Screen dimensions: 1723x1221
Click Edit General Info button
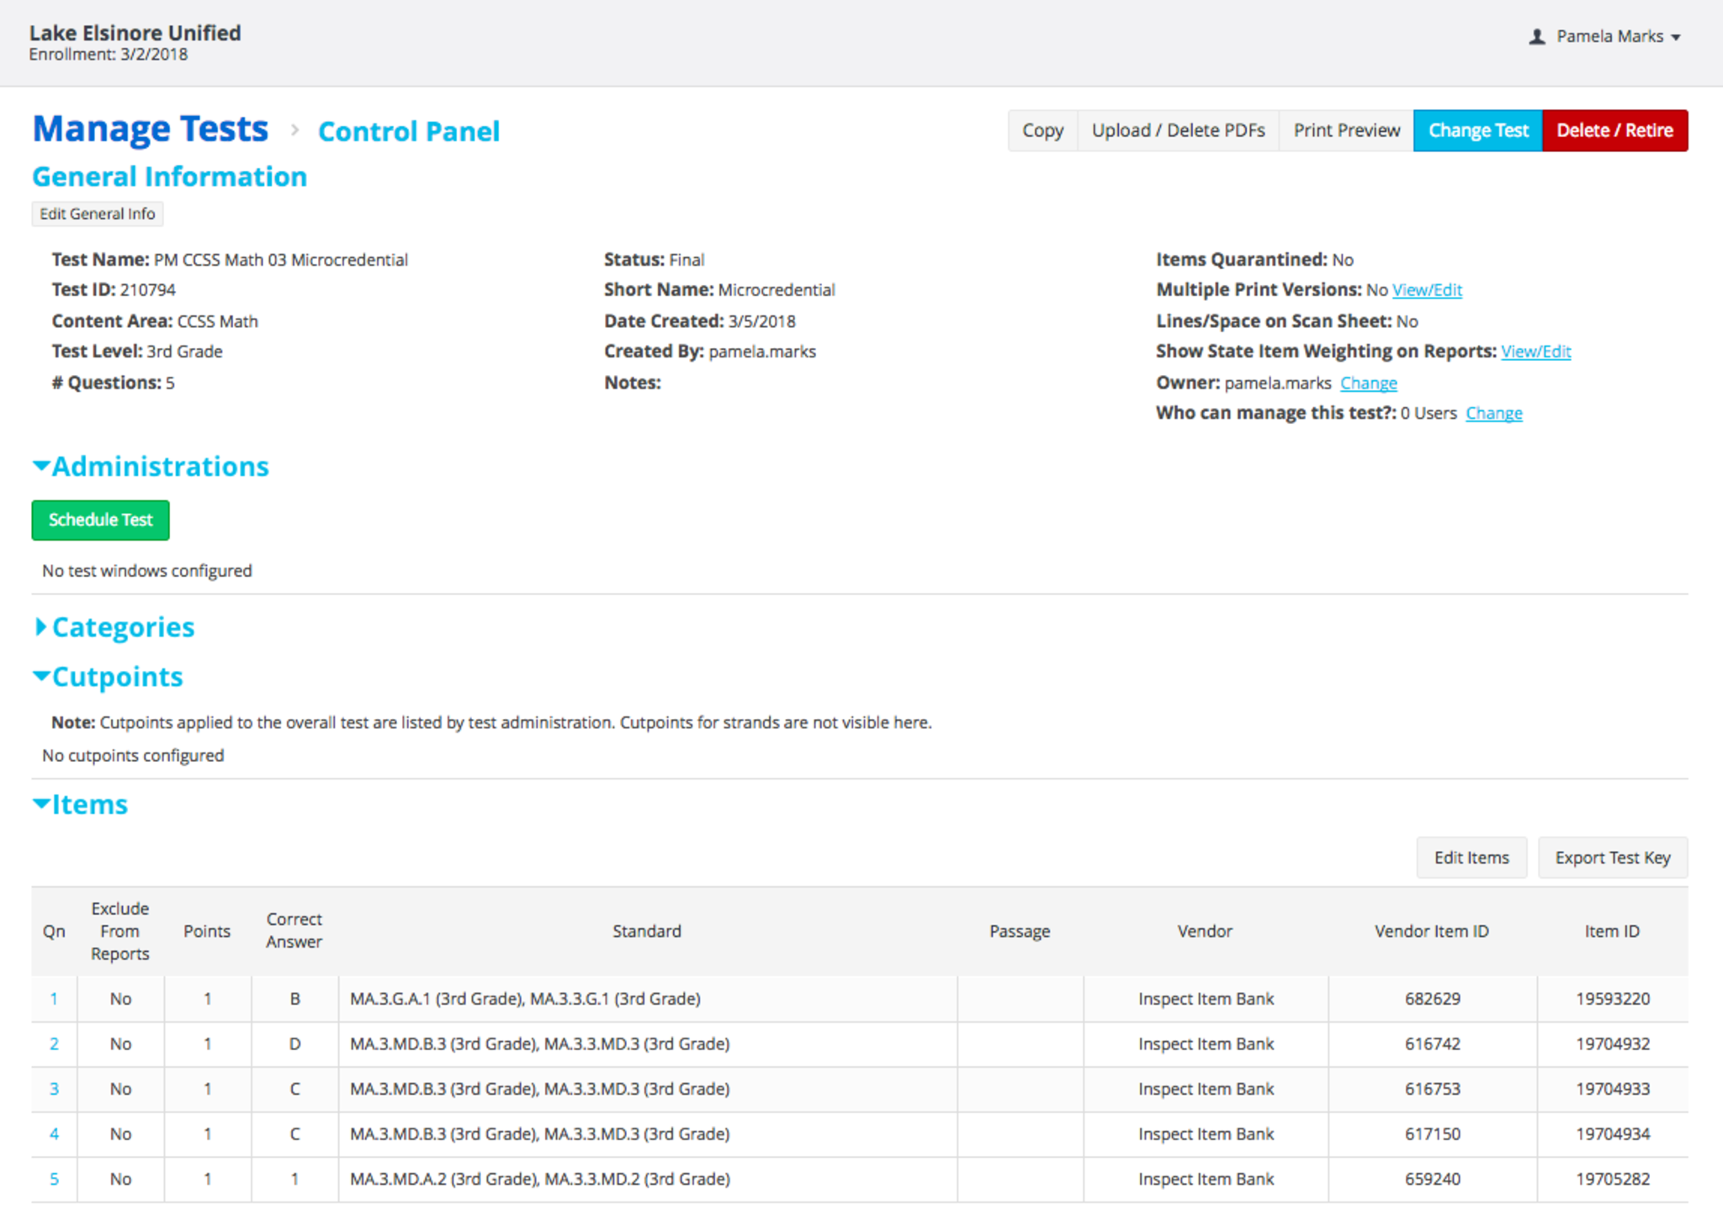tap(98, 214)
